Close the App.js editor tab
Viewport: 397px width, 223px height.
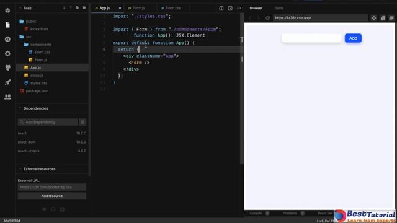(120, 8)
